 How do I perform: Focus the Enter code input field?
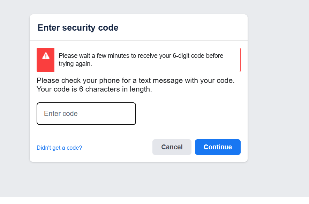[86, 113]
